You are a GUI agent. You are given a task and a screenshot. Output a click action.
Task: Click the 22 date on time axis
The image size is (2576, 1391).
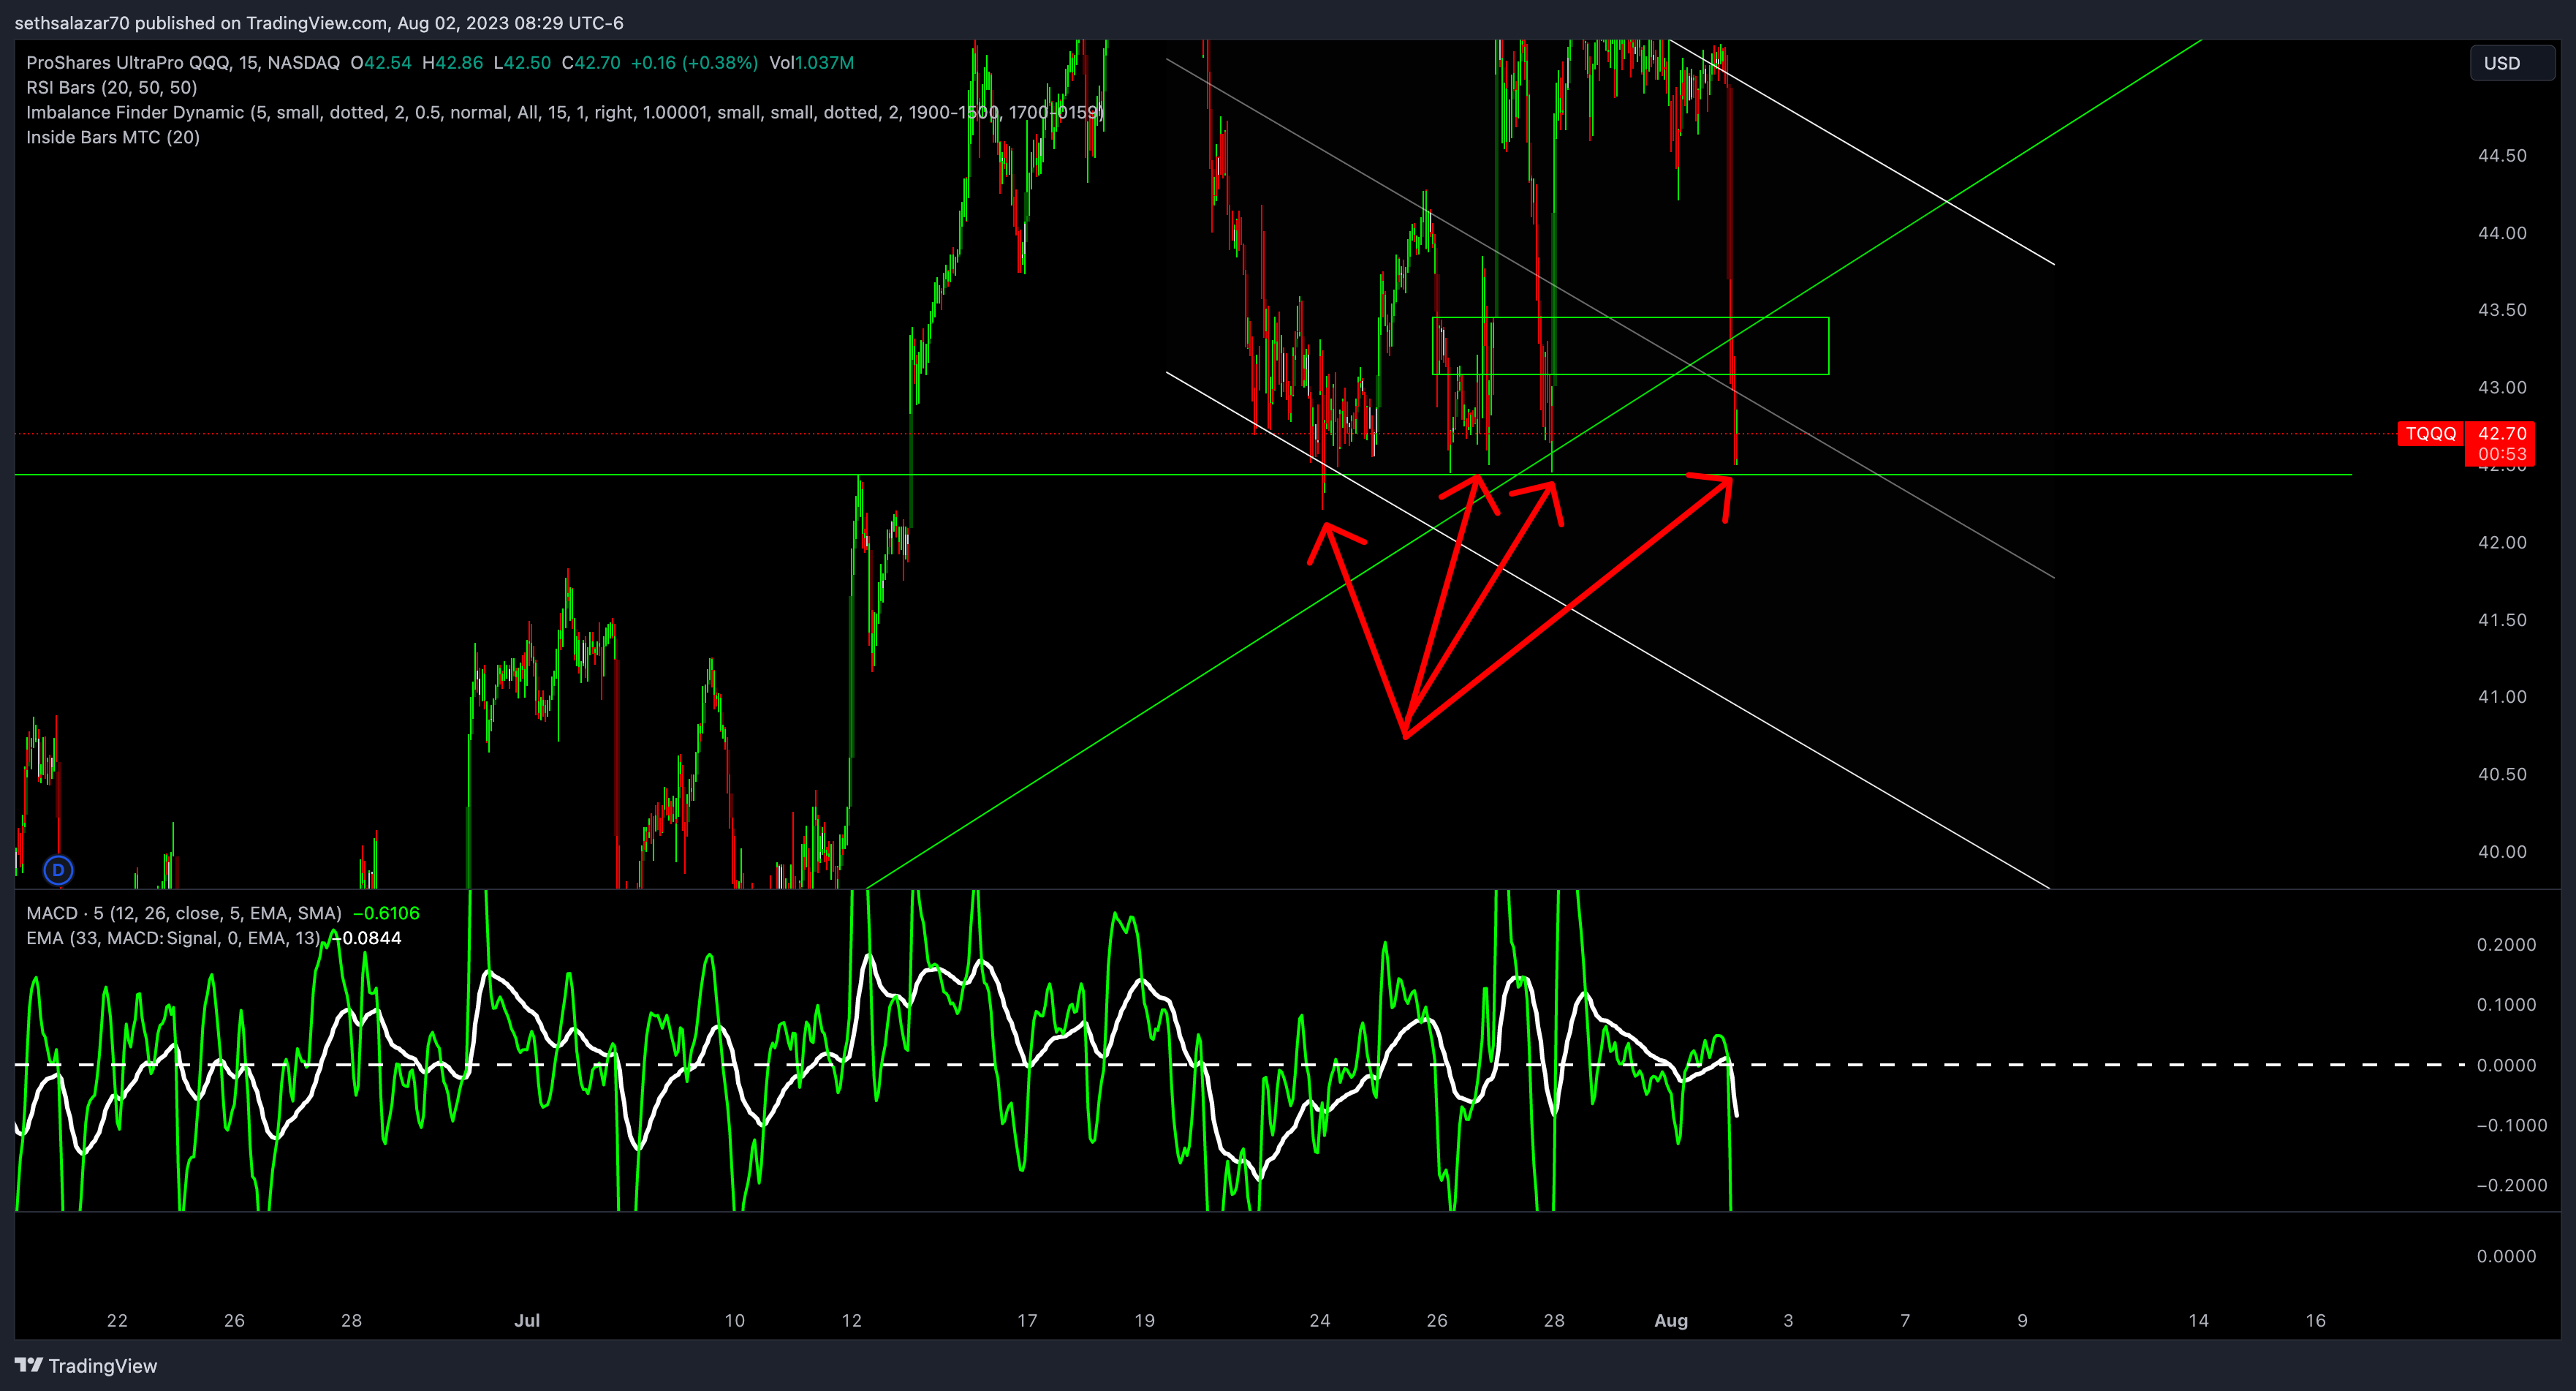[117, 1320]
